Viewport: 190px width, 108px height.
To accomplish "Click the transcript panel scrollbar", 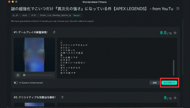I will (x=173, y=68).
